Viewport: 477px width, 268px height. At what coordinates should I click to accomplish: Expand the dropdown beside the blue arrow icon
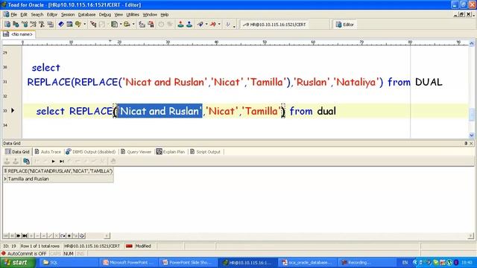[x=206, y=25]
